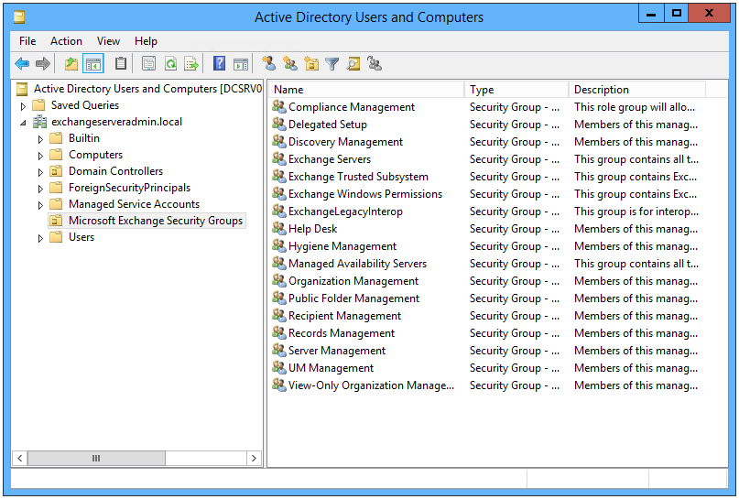Select the Exchange Trusted Subsystem group
Screen dimensions: 739x499
pyautogui.click(x=358, y=177)
